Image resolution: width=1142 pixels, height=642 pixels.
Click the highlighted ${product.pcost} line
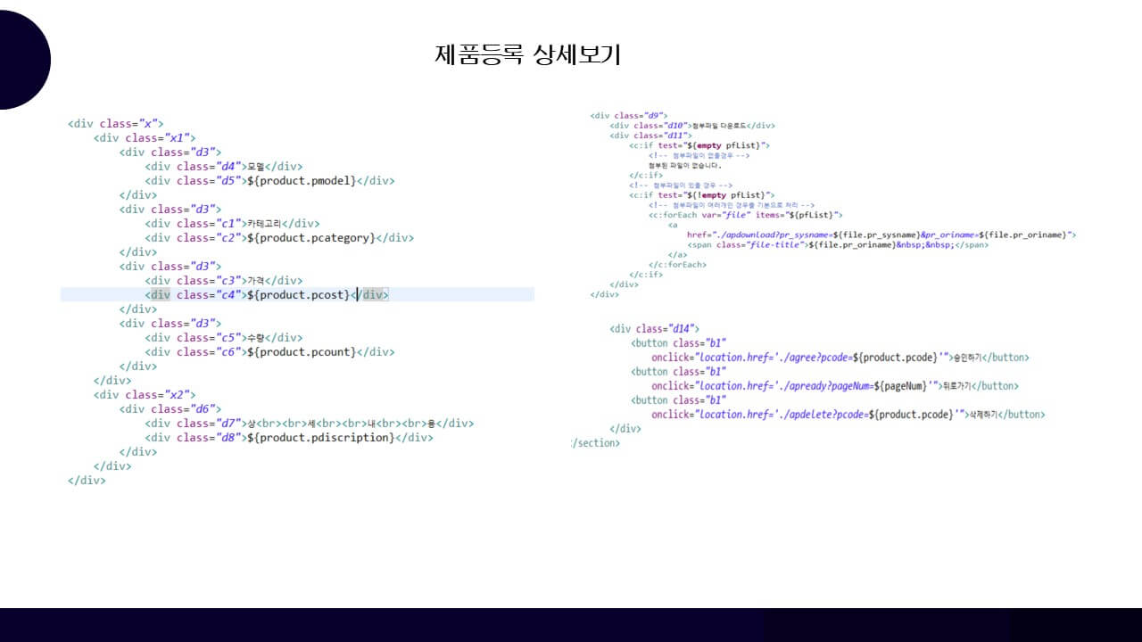point(297,294)
